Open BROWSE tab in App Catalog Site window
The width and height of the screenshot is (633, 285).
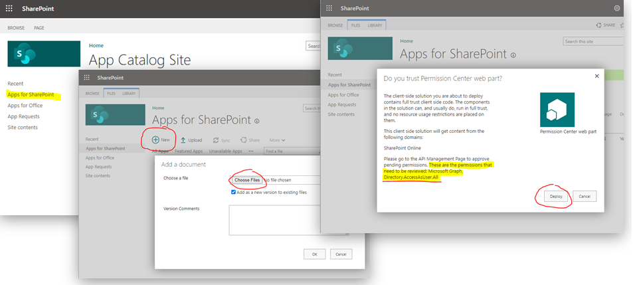[x=16, y=28]
